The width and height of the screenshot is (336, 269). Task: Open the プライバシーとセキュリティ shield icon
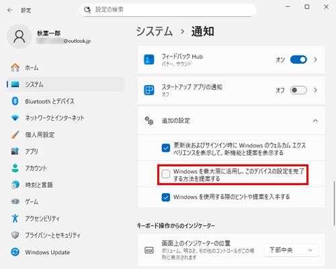(x=15, y=235)
